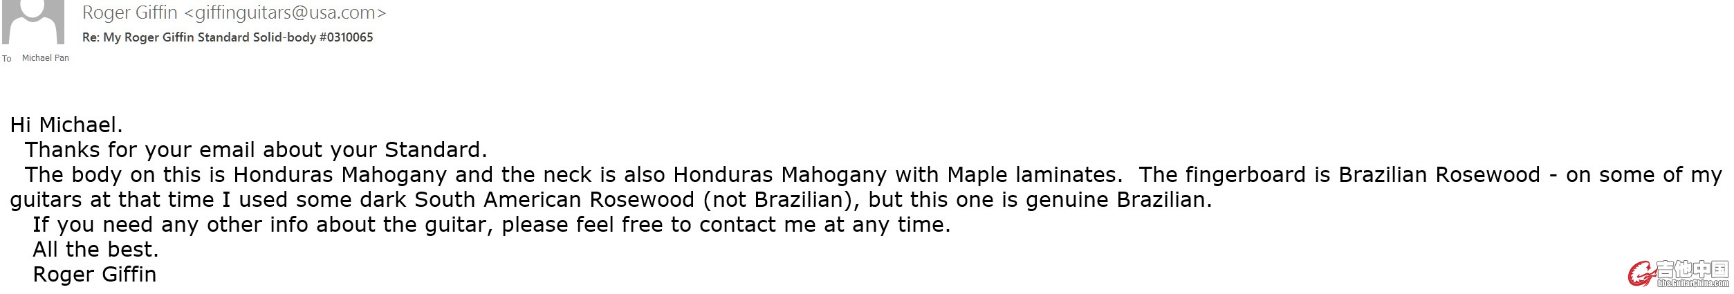Click the words "The fingerboard is" in the body
The image size is (1734, 294).
click(x=1235, y=175)
